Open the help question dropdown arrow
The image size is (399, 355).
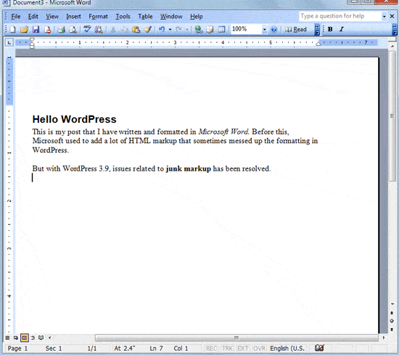click(384, 17)
